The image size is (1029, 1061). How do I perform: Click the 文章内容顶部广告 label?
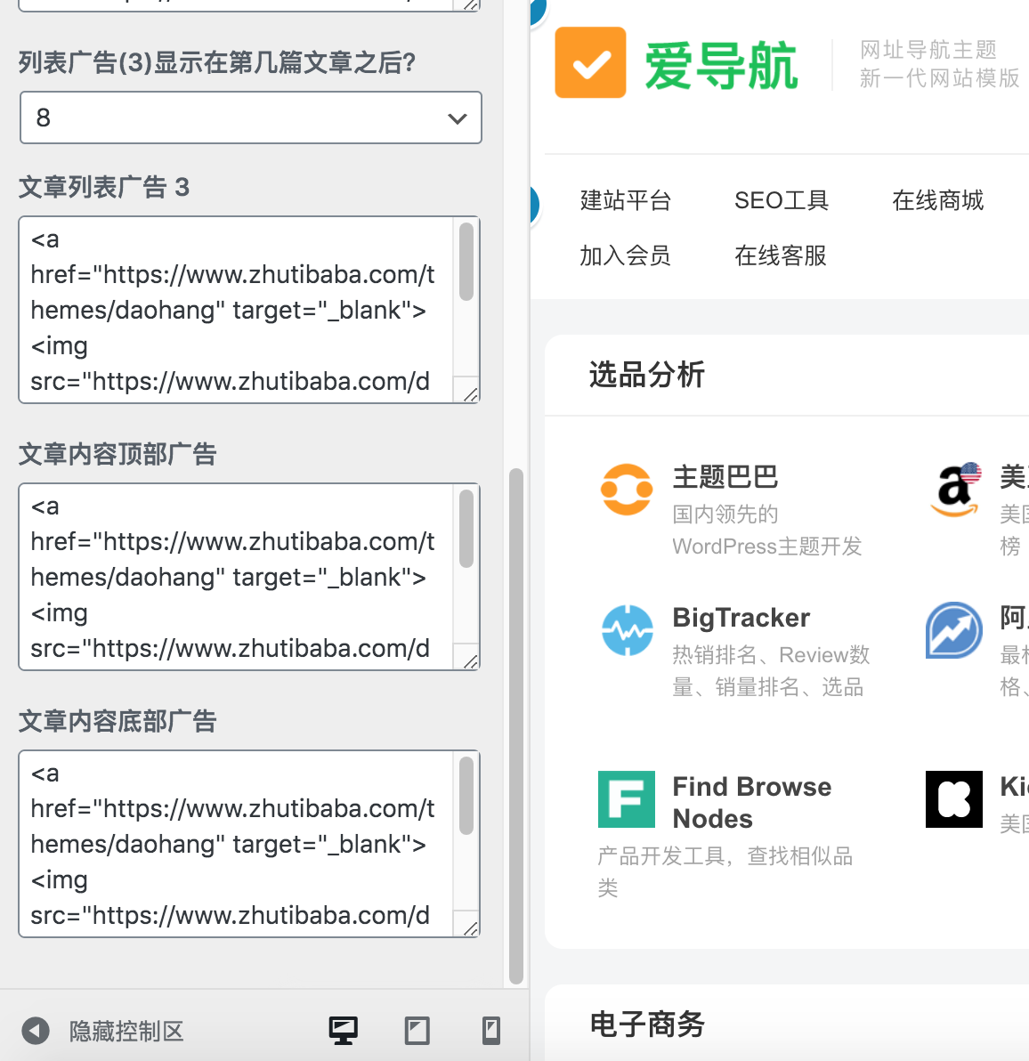point(117,454)
